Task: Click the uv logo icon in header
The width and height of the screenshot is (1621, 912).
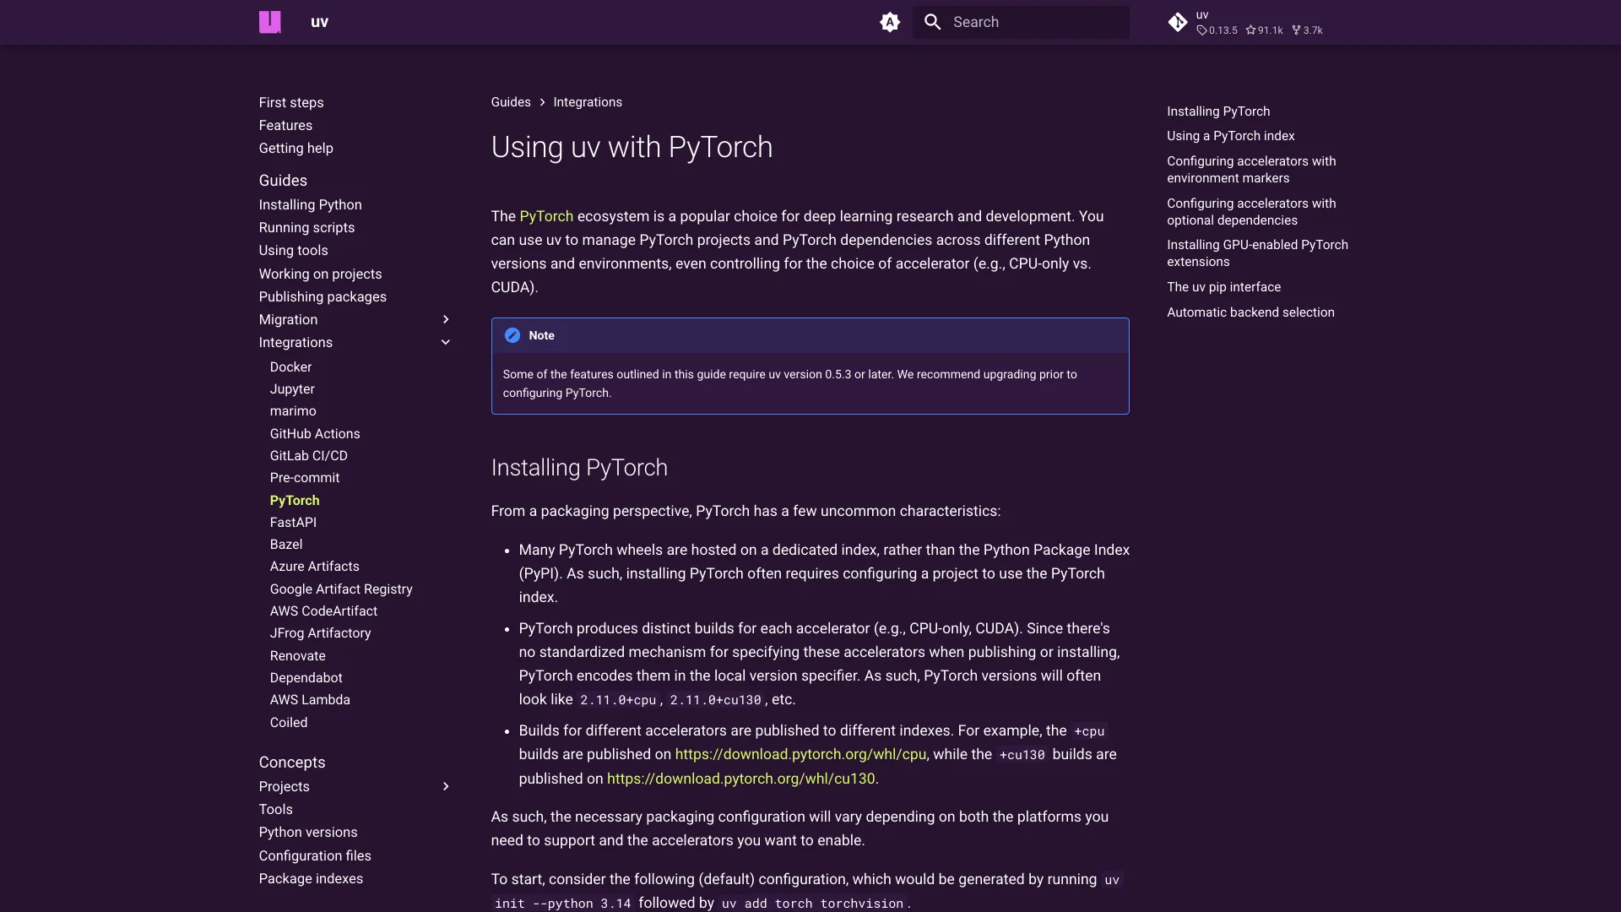Action: 269,22
